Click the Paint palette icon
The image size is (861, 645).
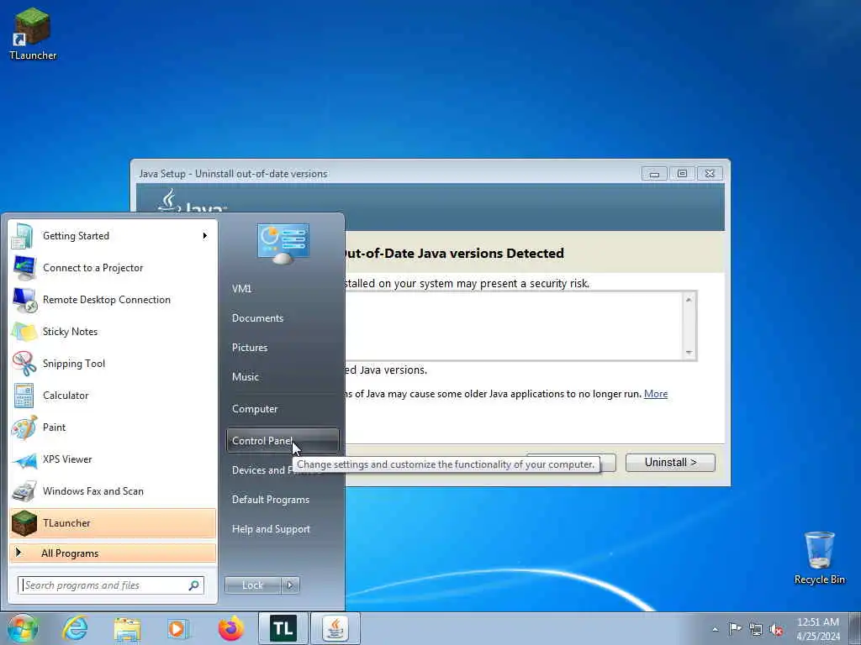(24, 427)
